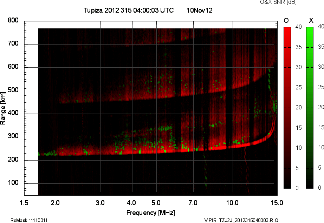Click the 10.0 tick on the frequency axis

pos(232,203)
